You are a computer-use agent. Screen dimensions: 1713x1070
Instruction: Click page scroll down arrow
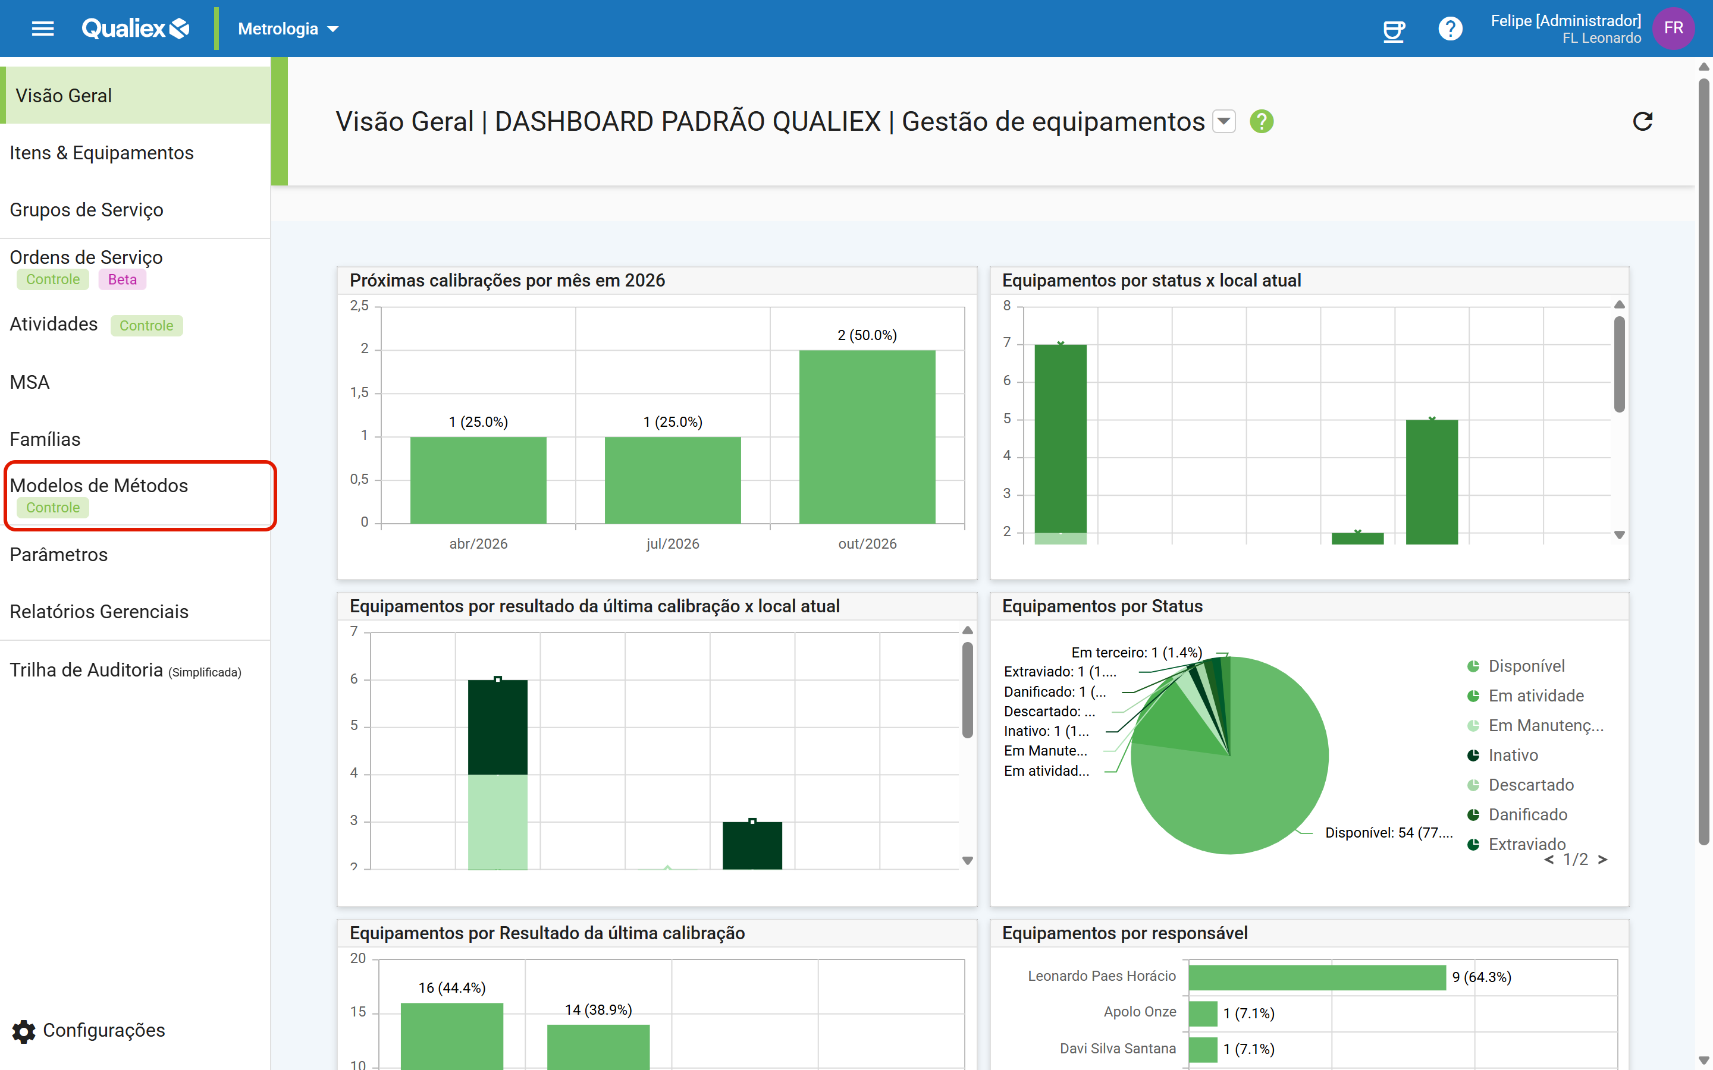coord(1704,1060)
